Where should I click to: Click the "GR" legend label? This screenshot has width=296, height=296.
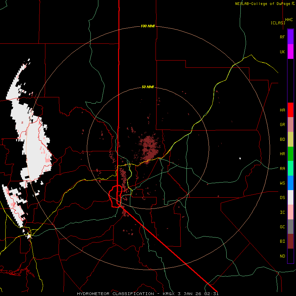pyautogui.click(x=282, y=125)
